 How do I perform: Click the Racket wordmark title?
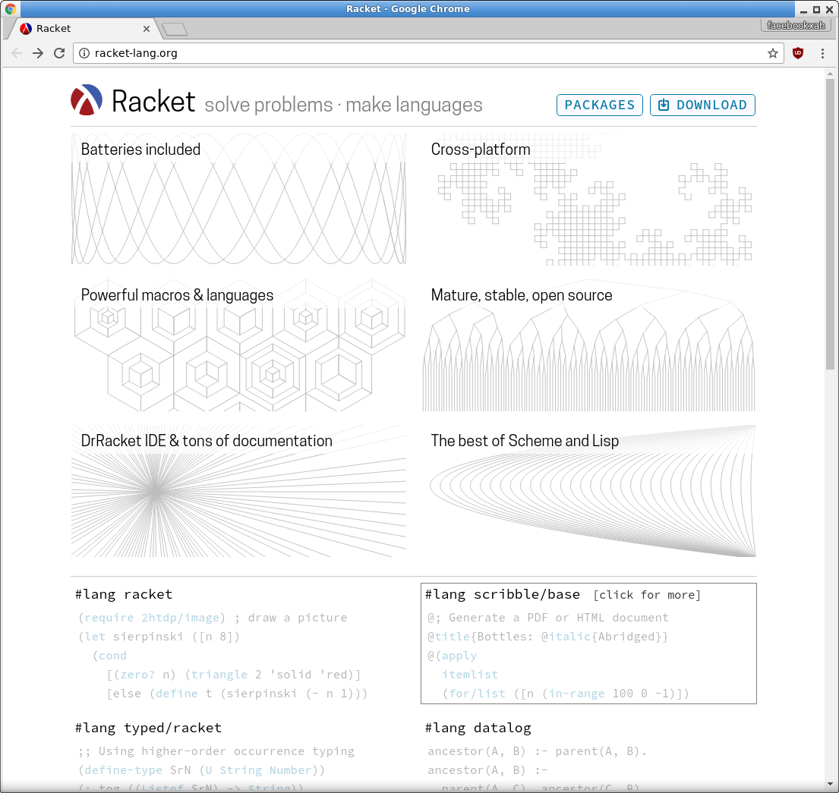[153, 101]
